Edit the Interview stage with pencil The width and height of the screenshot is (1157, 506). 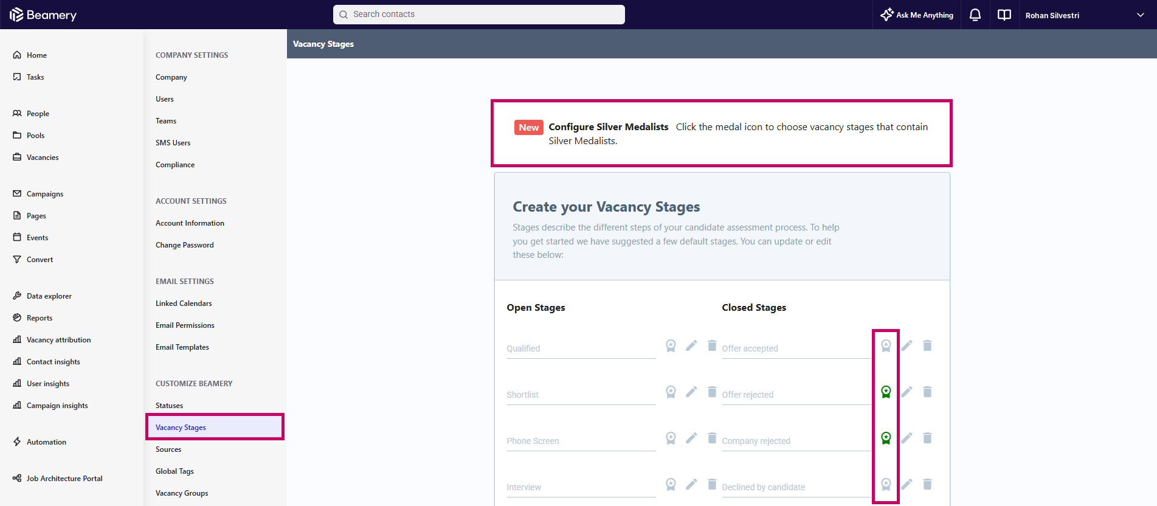[x=691, y=484]
